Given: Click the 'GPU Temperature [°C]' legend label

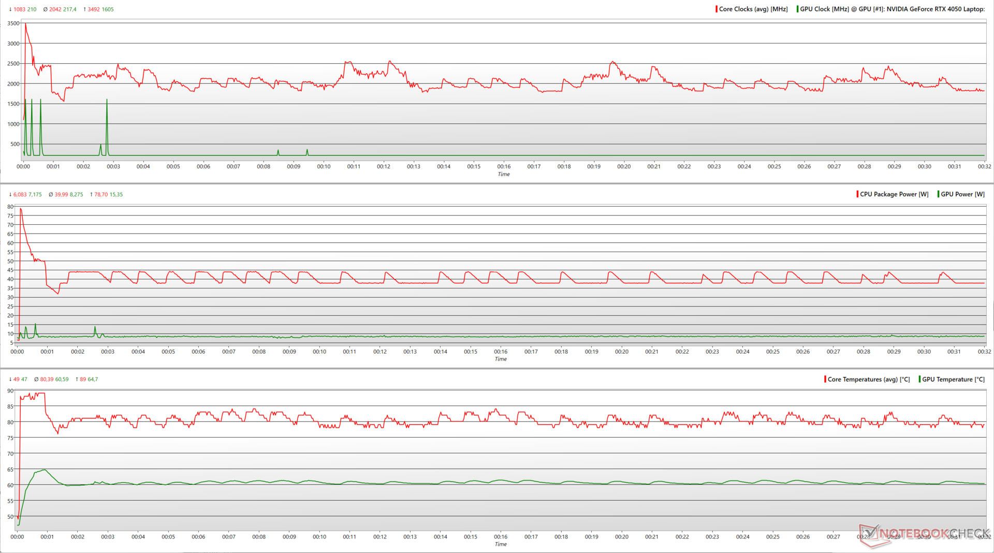Looking at the screenshot, I should (x=953, y=379).
